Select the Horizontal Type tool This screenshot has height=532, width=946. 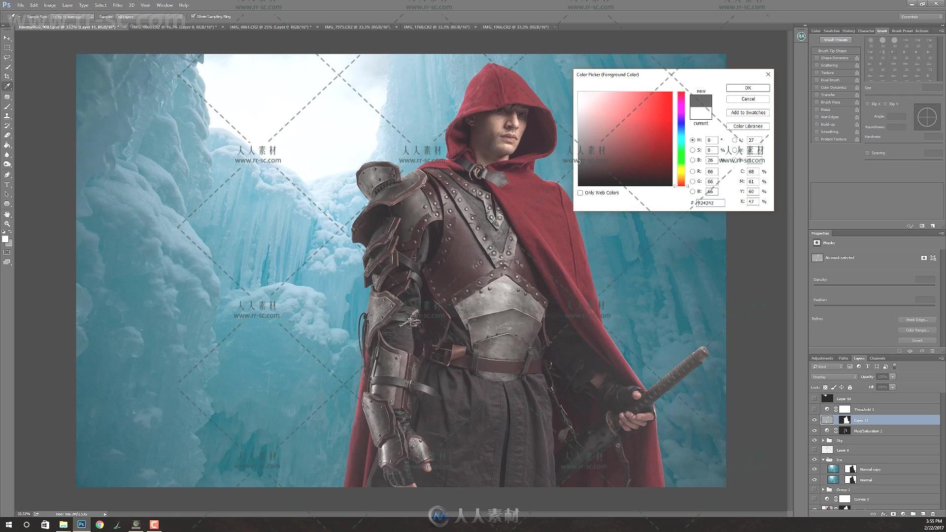7,185
